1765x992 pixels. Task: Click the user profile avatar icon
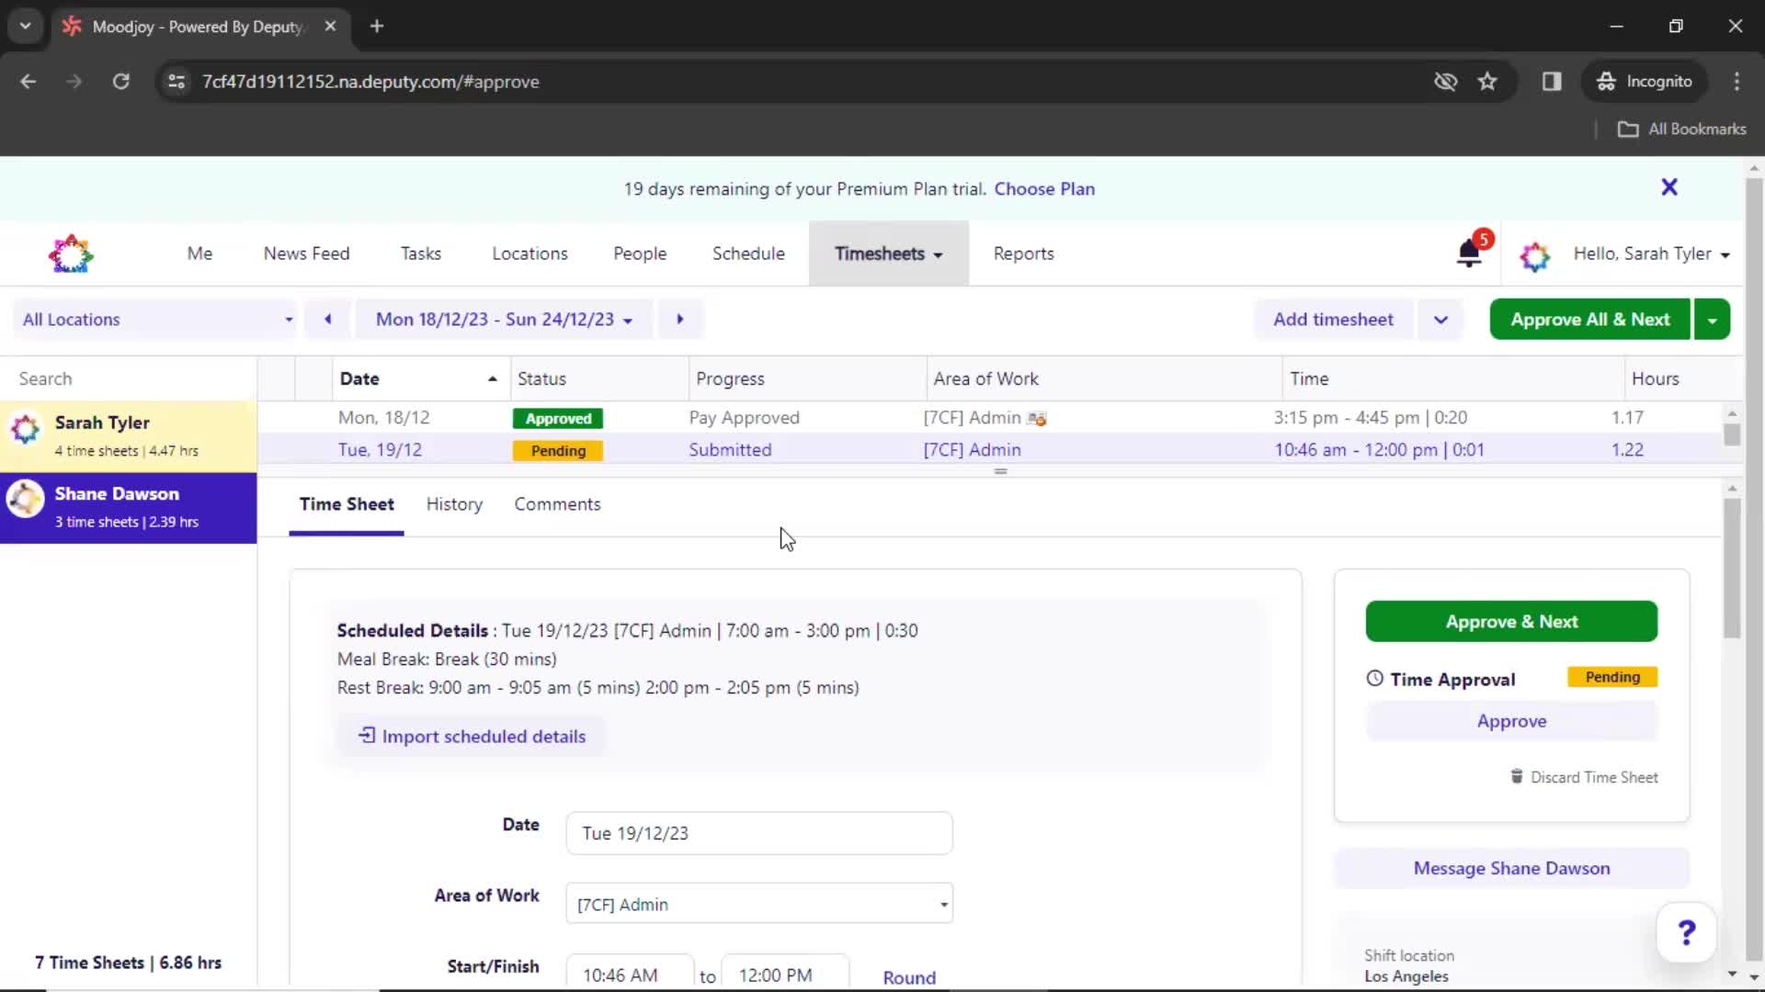pos(1533,254)
